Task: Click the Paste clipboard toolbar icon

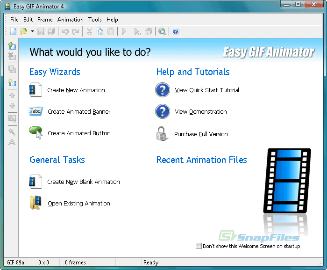Action: [111, 31]
